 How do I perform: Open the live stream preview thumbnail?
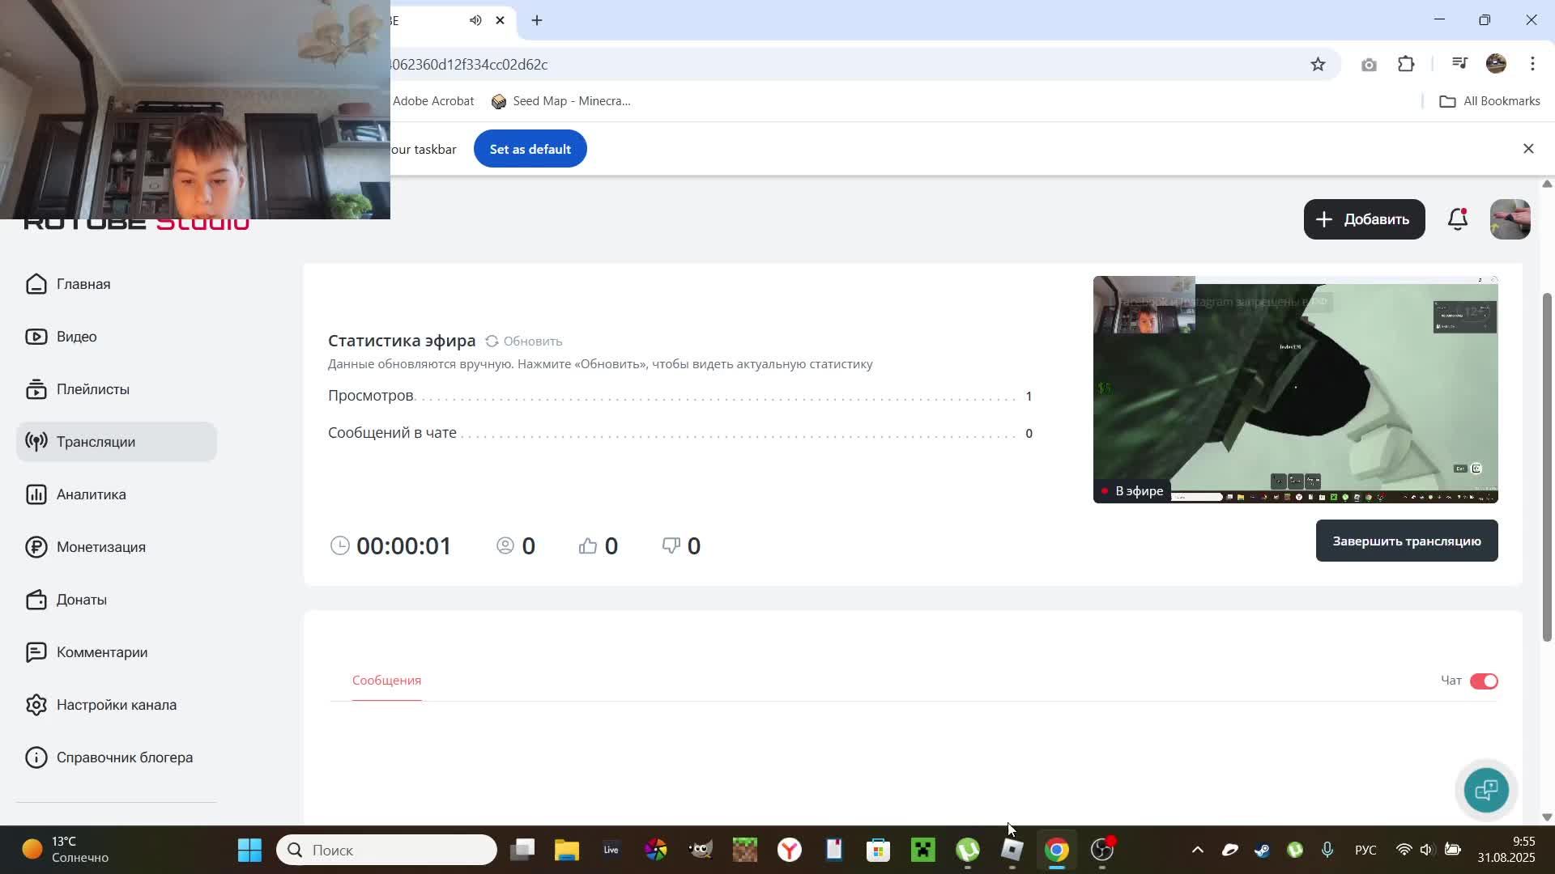click(1295, 389)
